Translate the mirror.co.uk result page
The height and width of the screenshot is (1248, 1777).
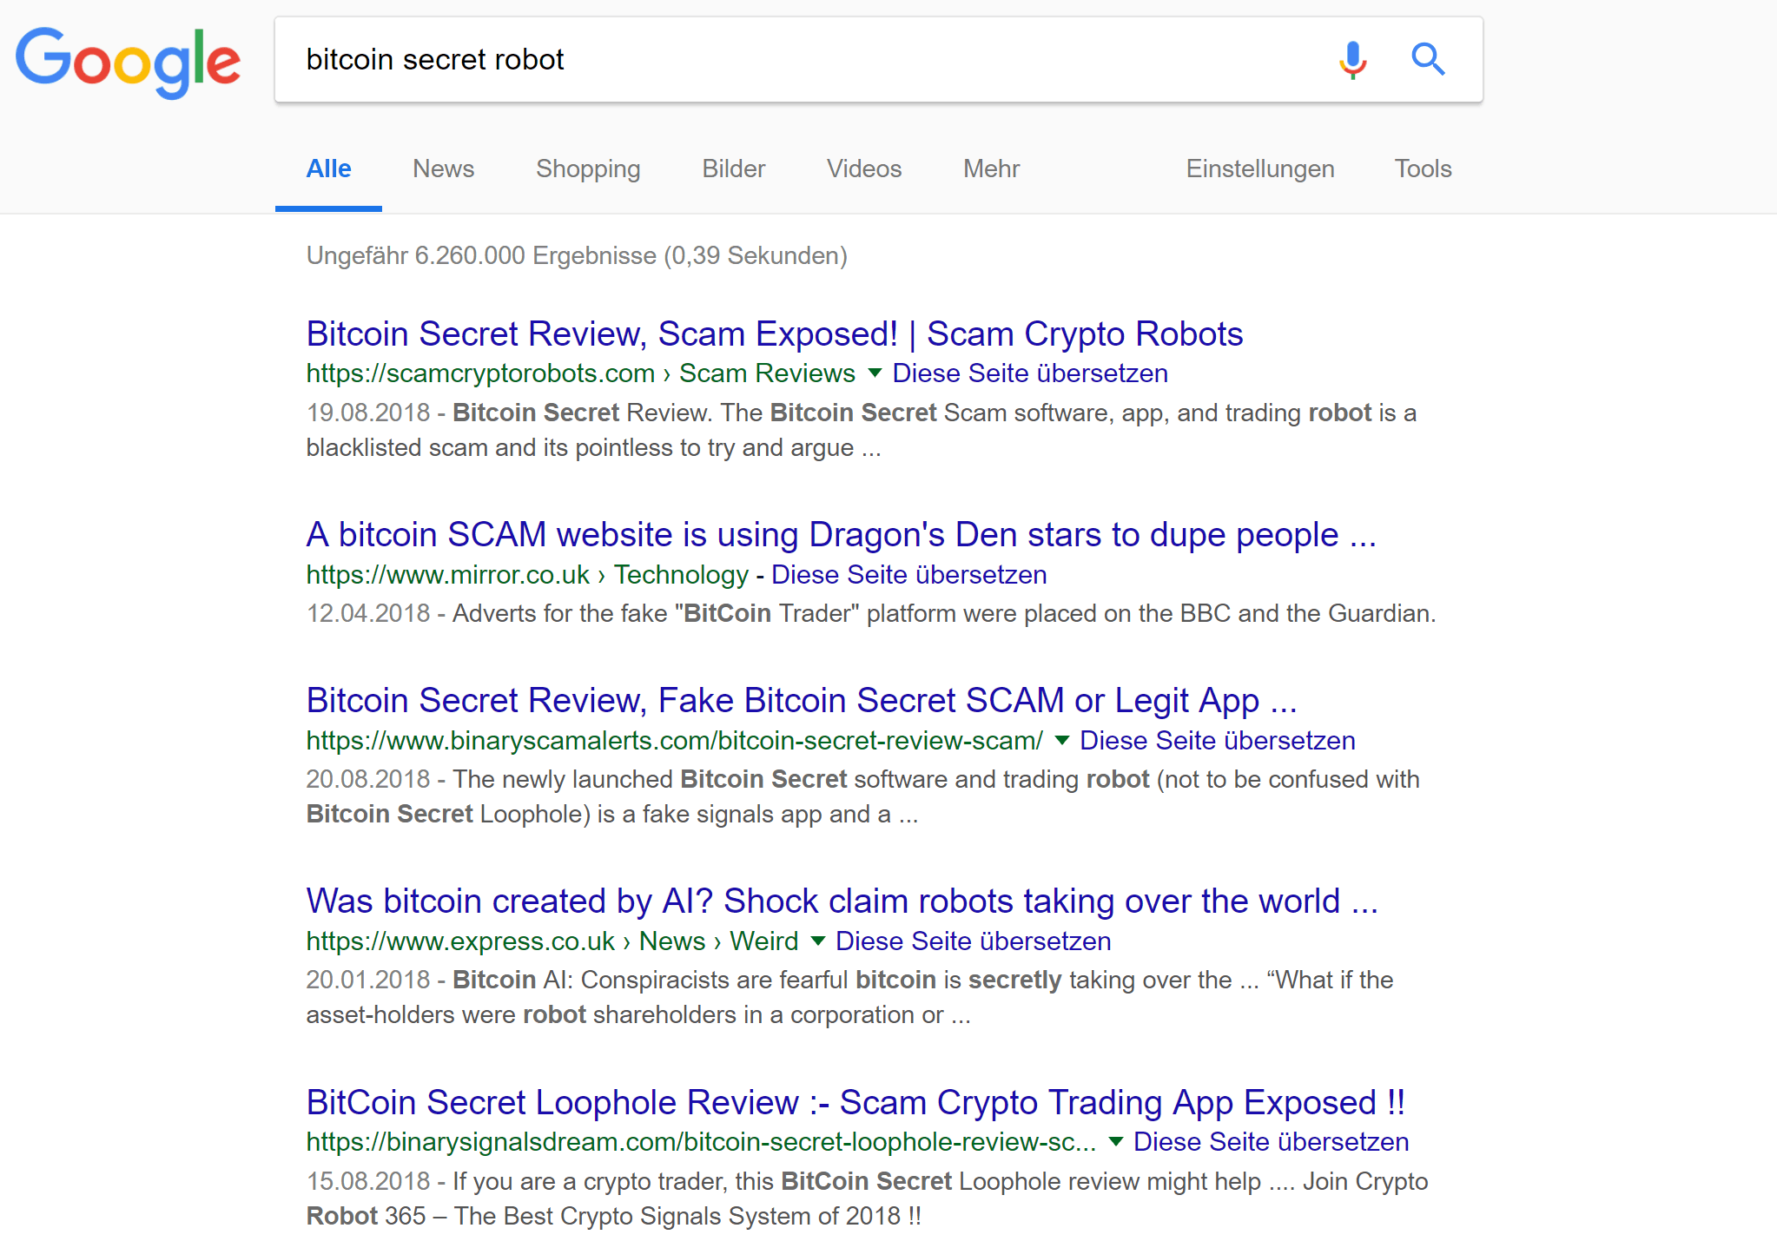[x=908, y=575]
